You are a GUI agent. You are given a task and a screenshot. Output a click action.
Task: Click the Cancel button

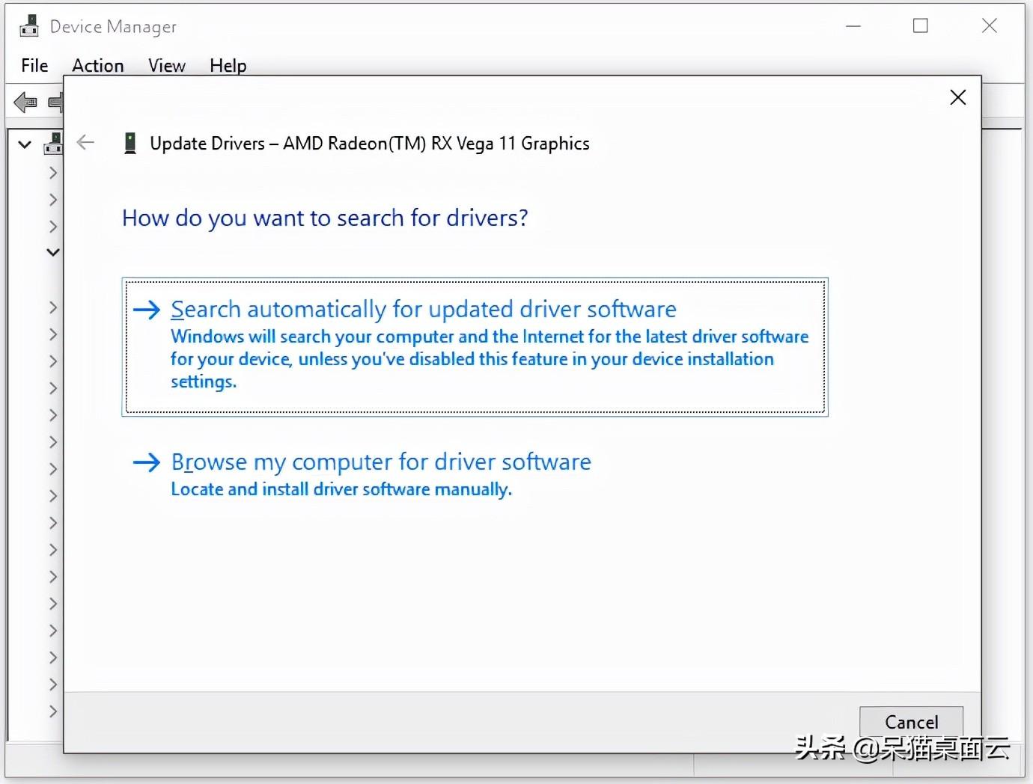click(x=911, y=722)
